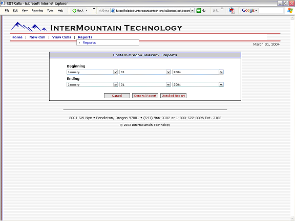
Task: Open the Beginning month dropdown
Action: coord(116,72)
